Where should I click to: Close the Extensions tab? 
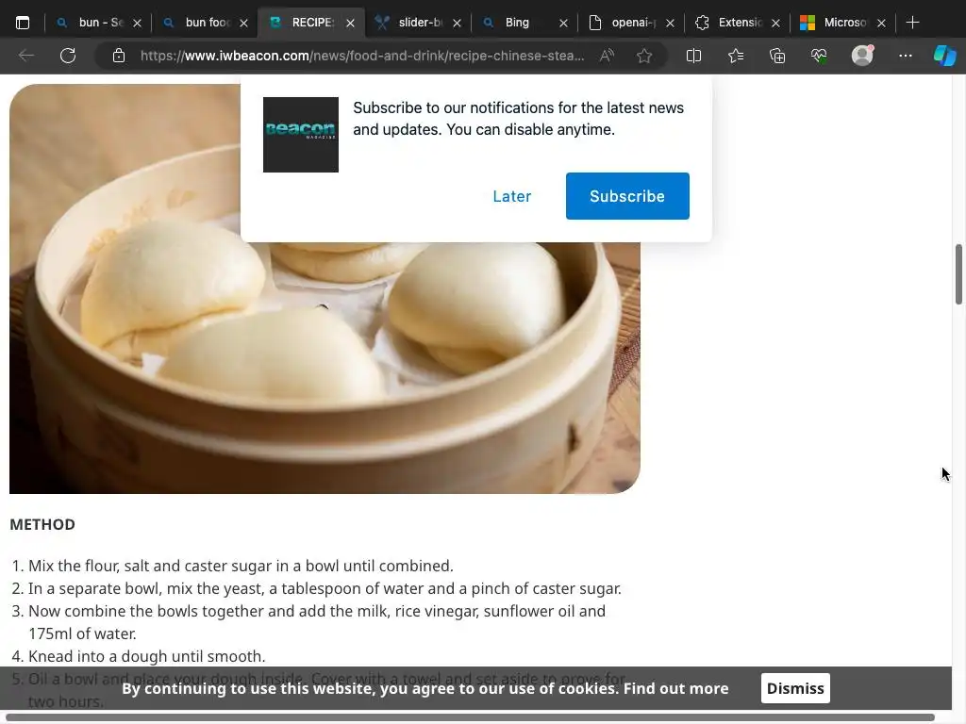[776, 24]
